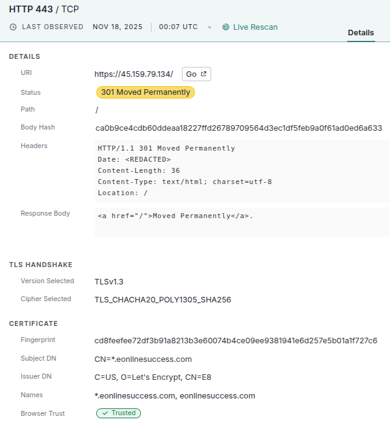This screenshot has width=390, height=422.
Task: Click the TLS_CHACHA20_POLY1305_SHA256 cipher value
Action: click(163, 300)
